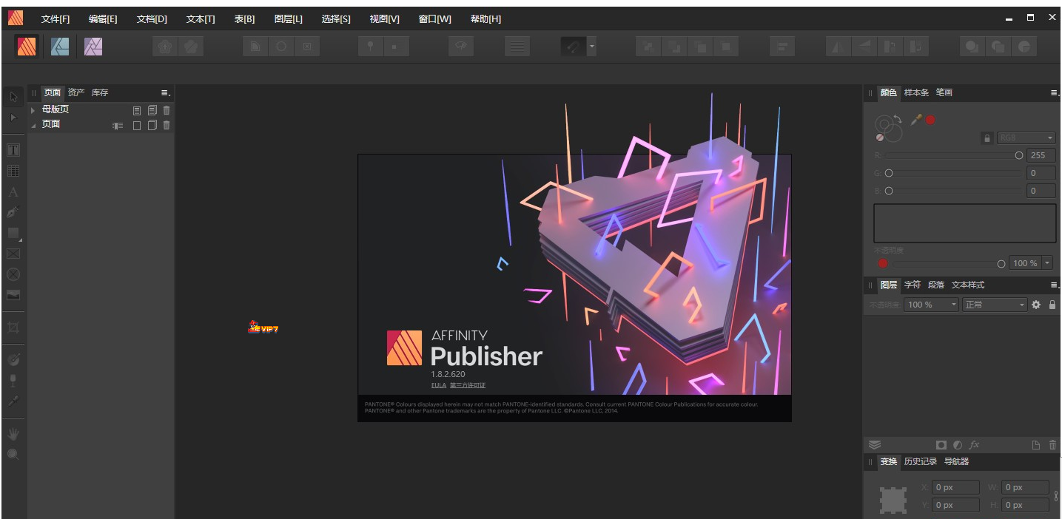Switch to the 导航器 tab
This screenshot has height=519, width=1062.
[x=956, y=461]
